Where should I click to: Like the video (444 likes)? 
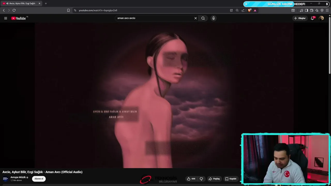(191, 179)
